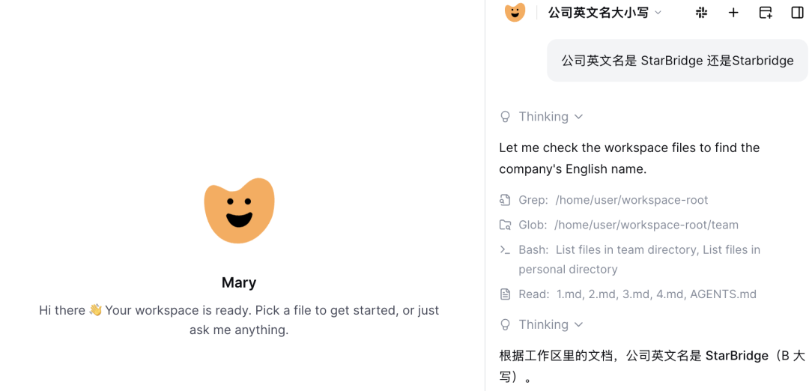Start a new chat with plus icon
Screen dimensions: 809x391
point(733,13)
